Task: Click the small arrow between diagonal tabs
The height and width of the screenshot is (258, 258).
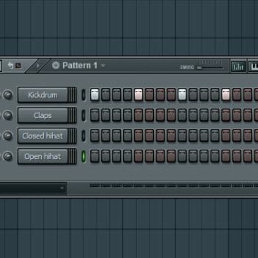Action: coord(38,66)
